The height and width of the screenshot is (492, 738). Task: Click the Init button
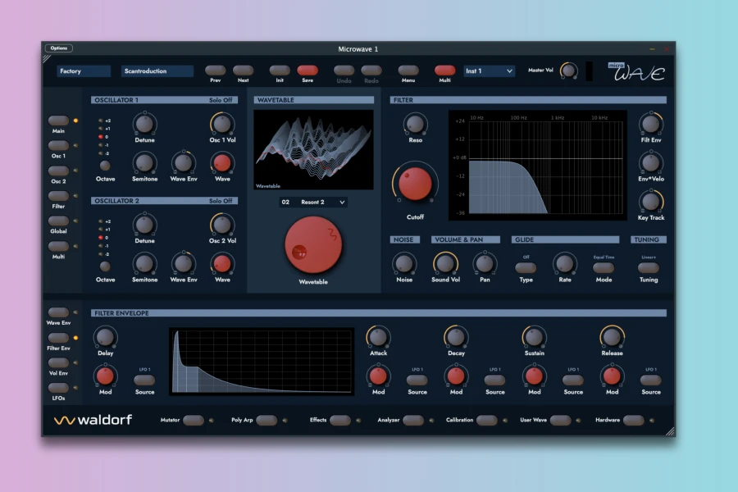280,71
